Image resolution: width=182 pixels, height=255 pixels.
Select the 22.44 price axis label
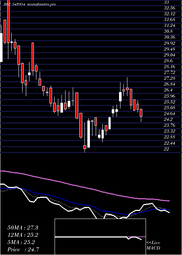pyautogui.click(x=169, y=143)
